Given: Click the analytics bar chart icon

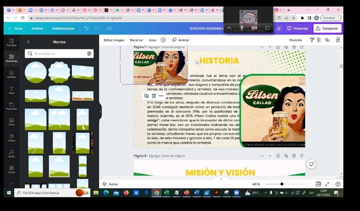Looking at the screenshot, I should click(279, 28).
